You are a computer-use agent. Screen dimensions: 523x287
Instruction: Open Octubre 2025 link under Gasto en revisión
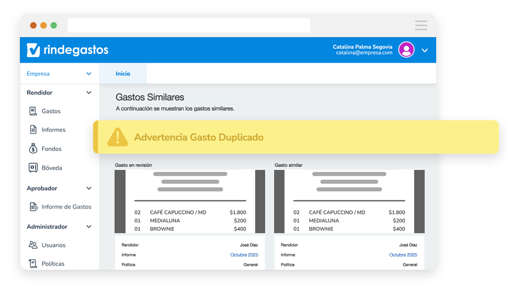(244, 255)
